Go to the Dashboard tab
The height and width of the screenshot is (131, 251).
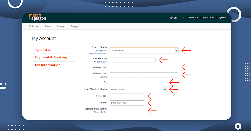pyautogui.click(x=34, y=26)
